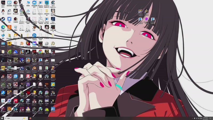
Task: Launch Rockstar Games Launcher shortcut
Action: 9,44
